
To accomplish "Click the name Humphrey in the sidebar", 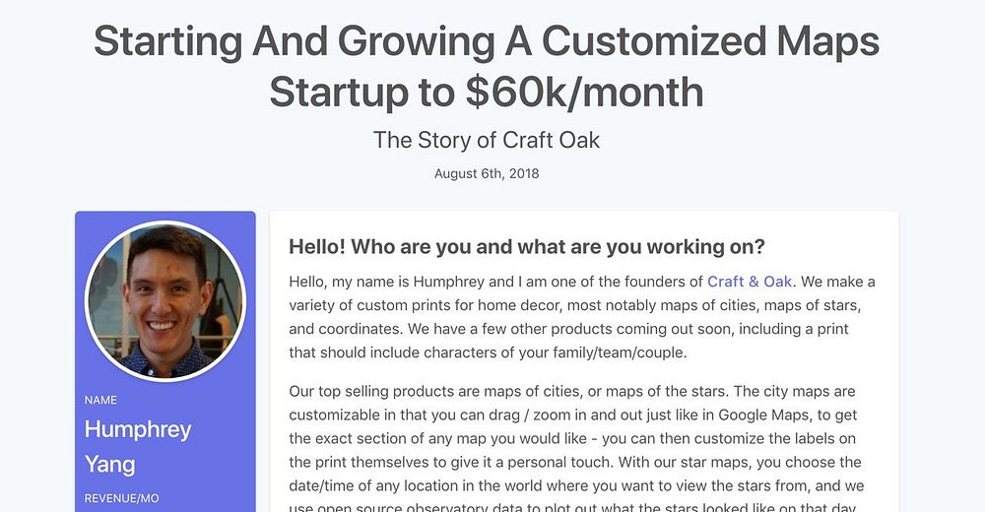I will [138, 429].
